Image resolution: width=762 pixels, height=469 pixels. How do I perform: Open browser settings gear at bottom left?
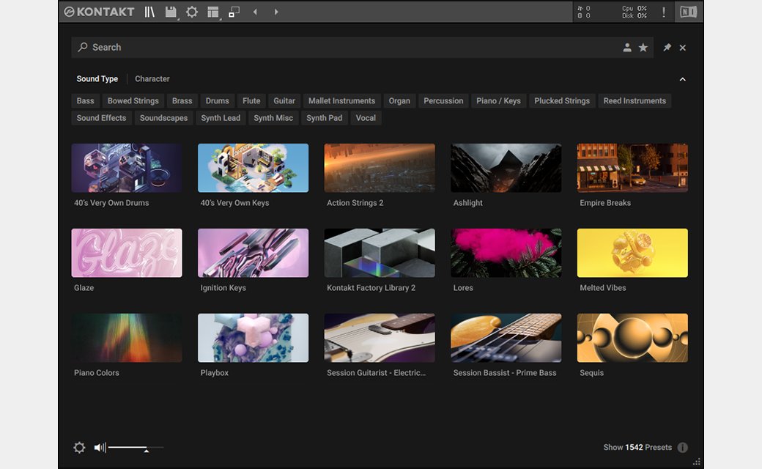[79, 448]
